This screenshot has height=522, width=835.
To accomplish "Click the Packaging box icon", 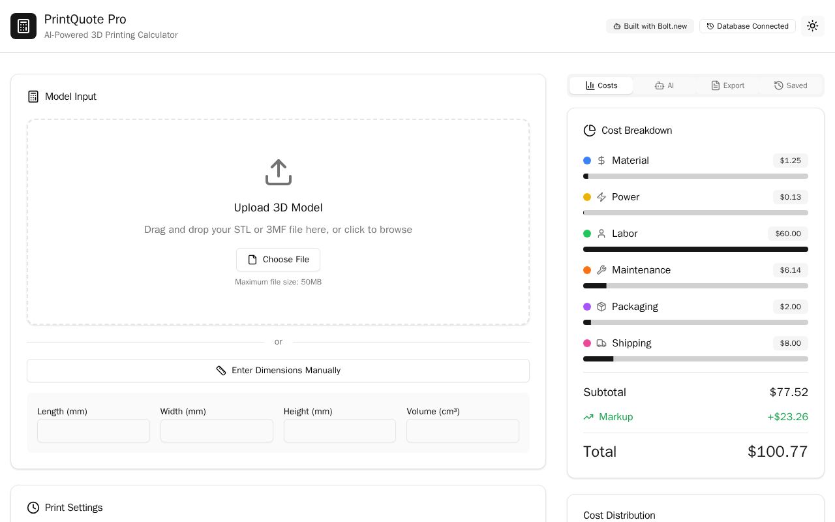I will 601,307.
